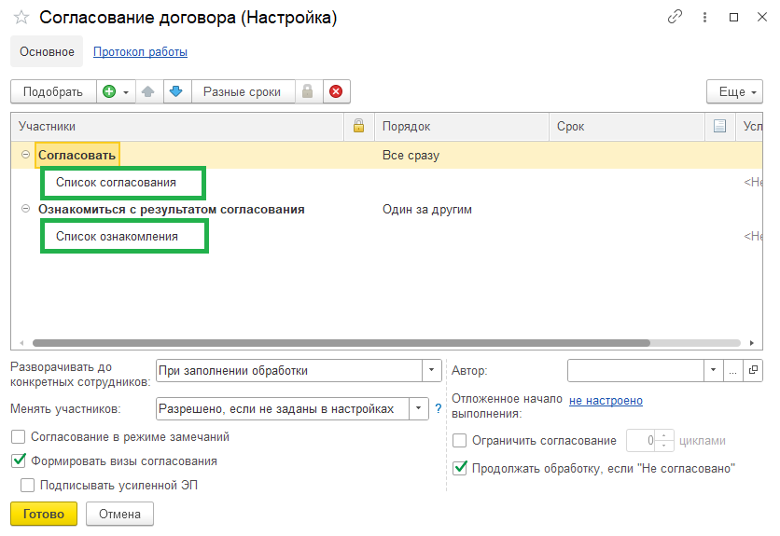The image size is (780, 536).
Task: Open Разворачивать до конкретных сотрудников dropdown arrow
Action: tap(431, 370)
